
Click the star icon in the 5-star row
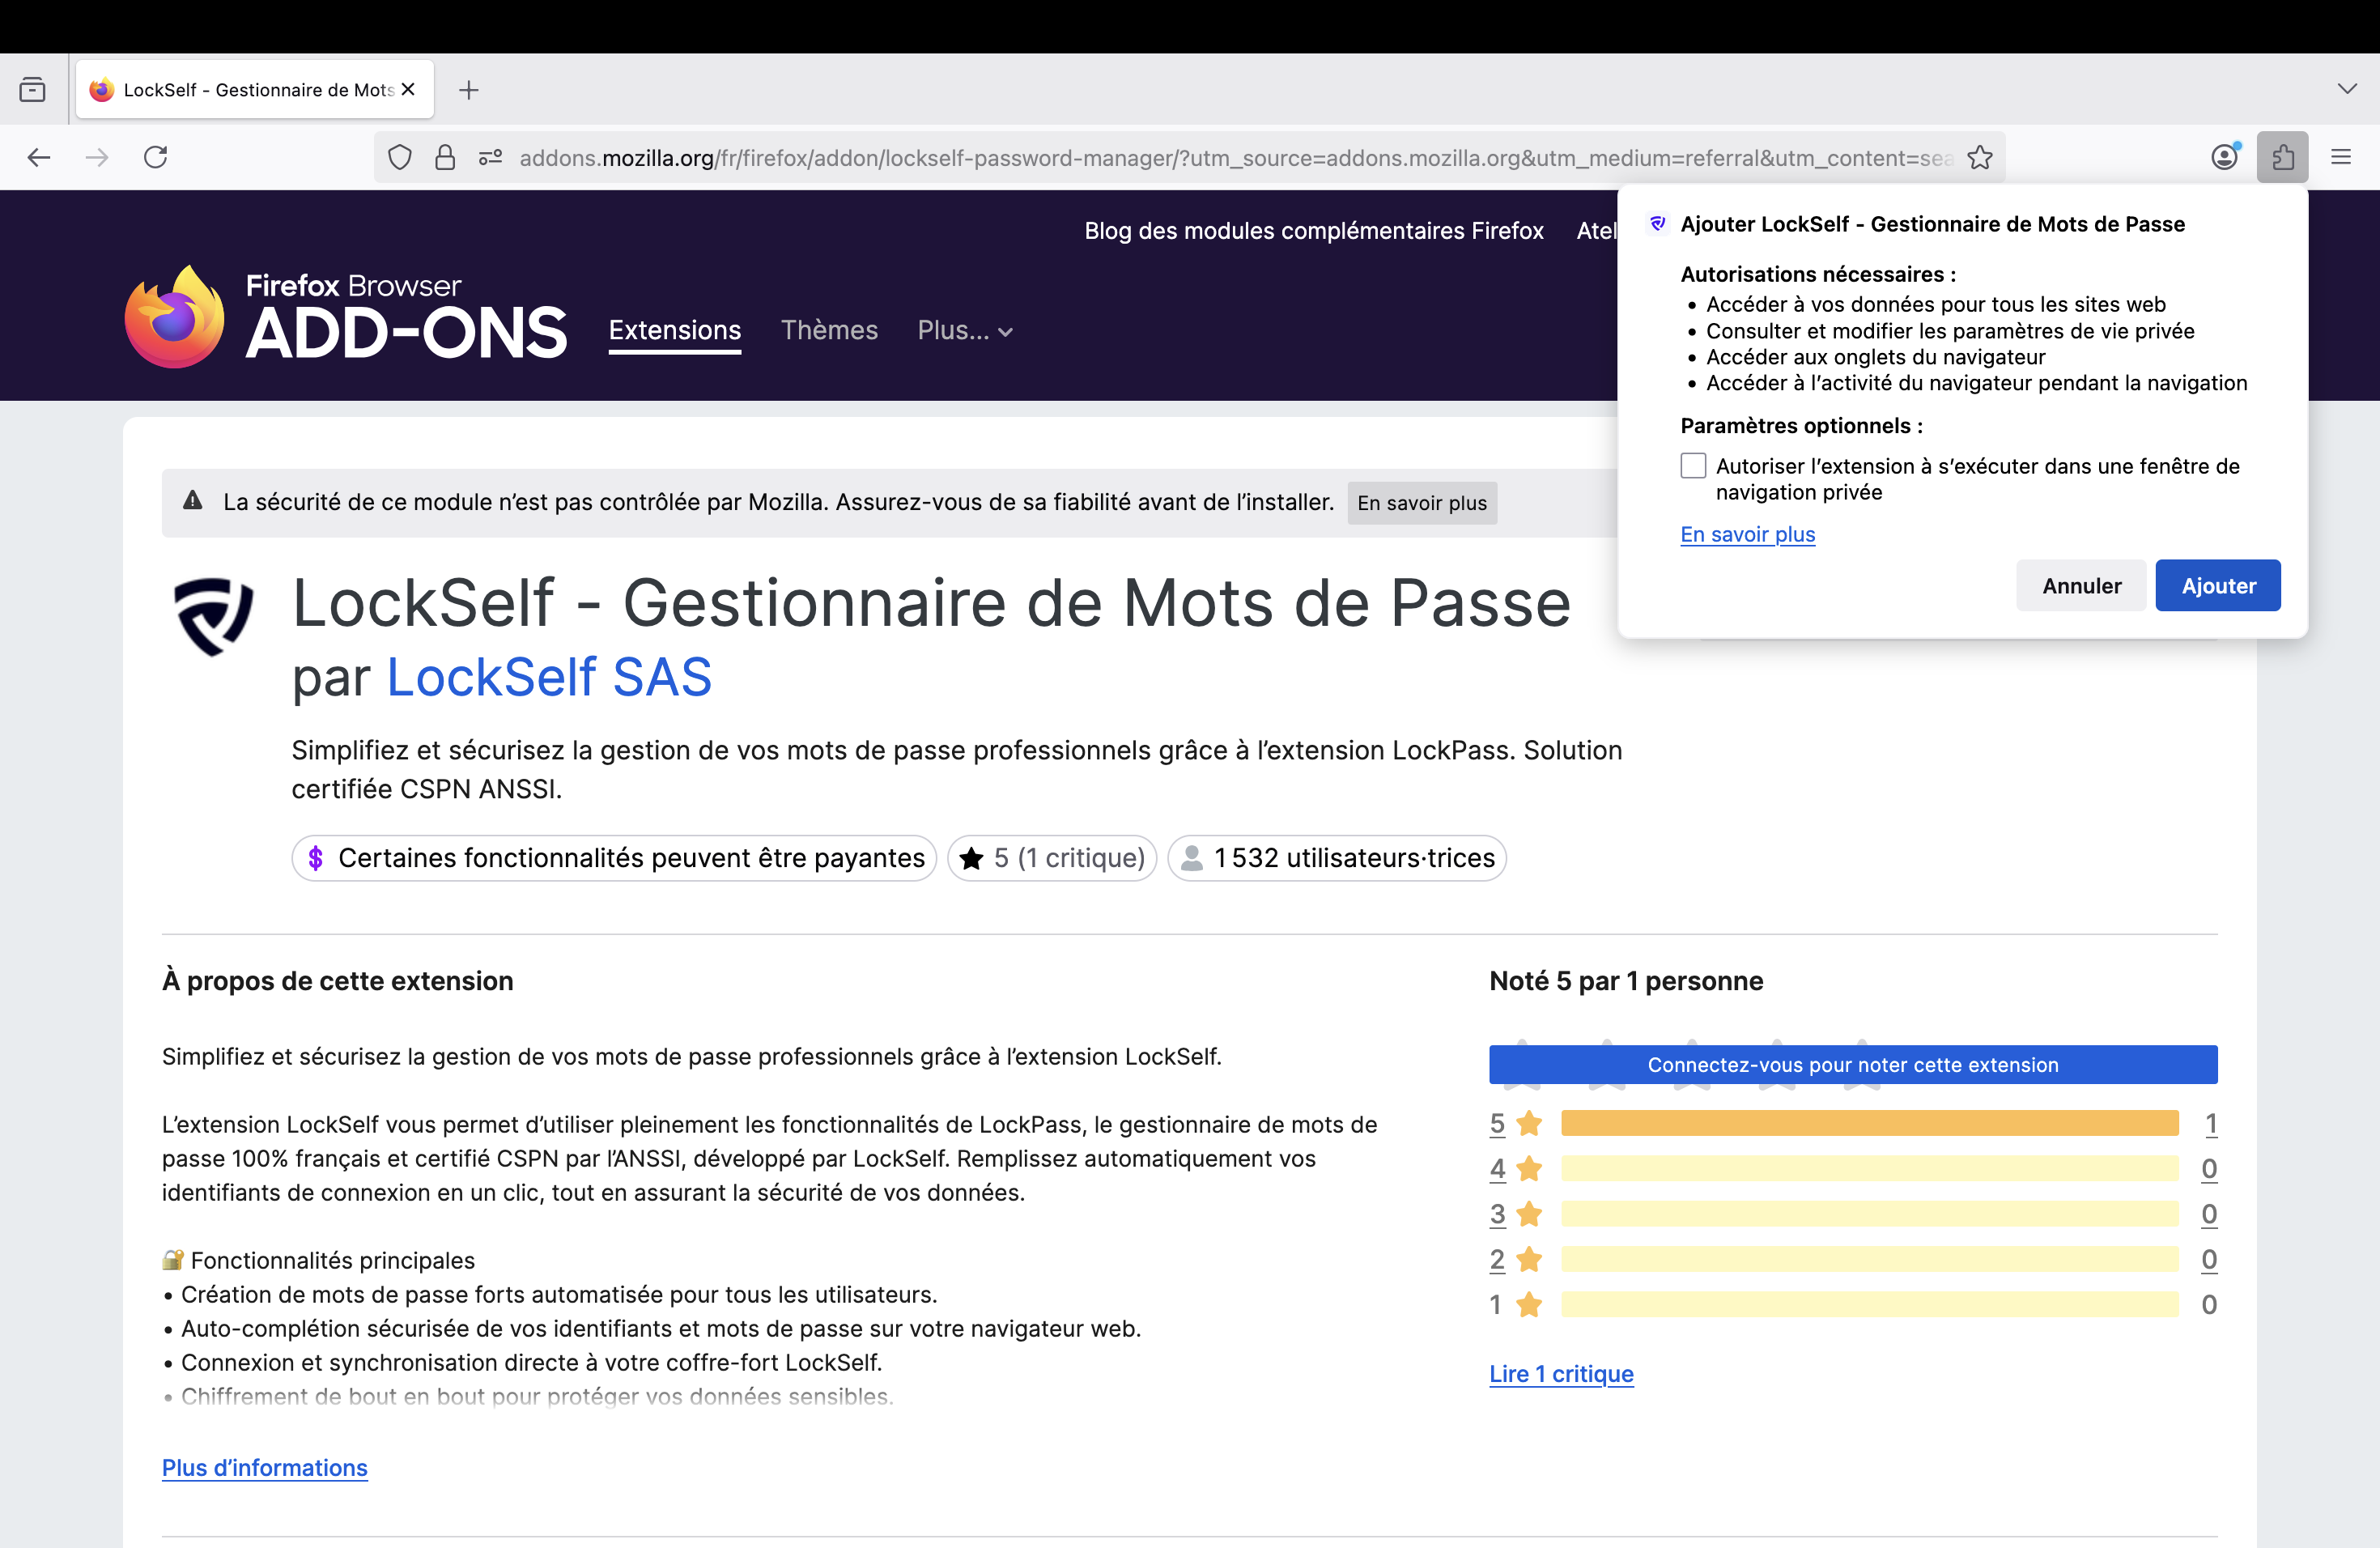(x=1529, y=1124)
